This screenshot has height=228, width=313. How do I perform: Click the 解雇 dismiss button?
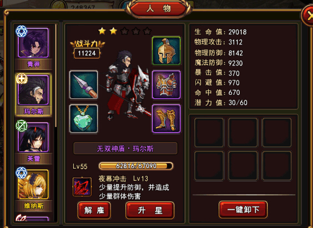point(94,210)
